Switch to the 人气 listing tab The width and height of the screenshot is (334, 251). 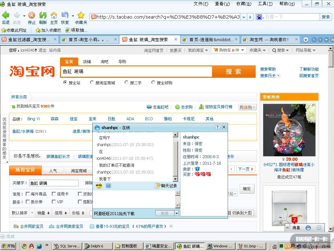pyautogui.click(x=53, y=171)
